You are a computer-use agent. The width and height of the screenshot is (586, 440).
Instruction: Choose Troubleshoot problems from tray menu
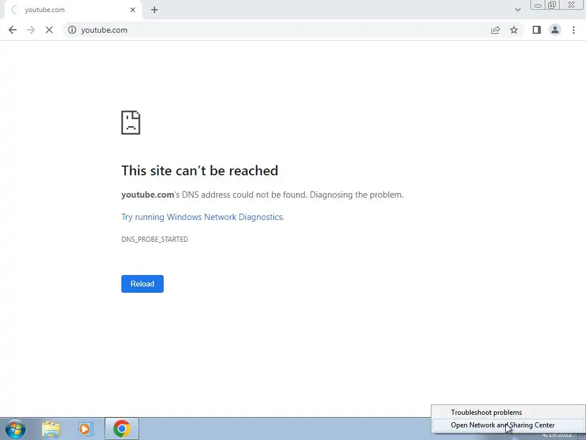pyautogui.click(x=509, y=412)
